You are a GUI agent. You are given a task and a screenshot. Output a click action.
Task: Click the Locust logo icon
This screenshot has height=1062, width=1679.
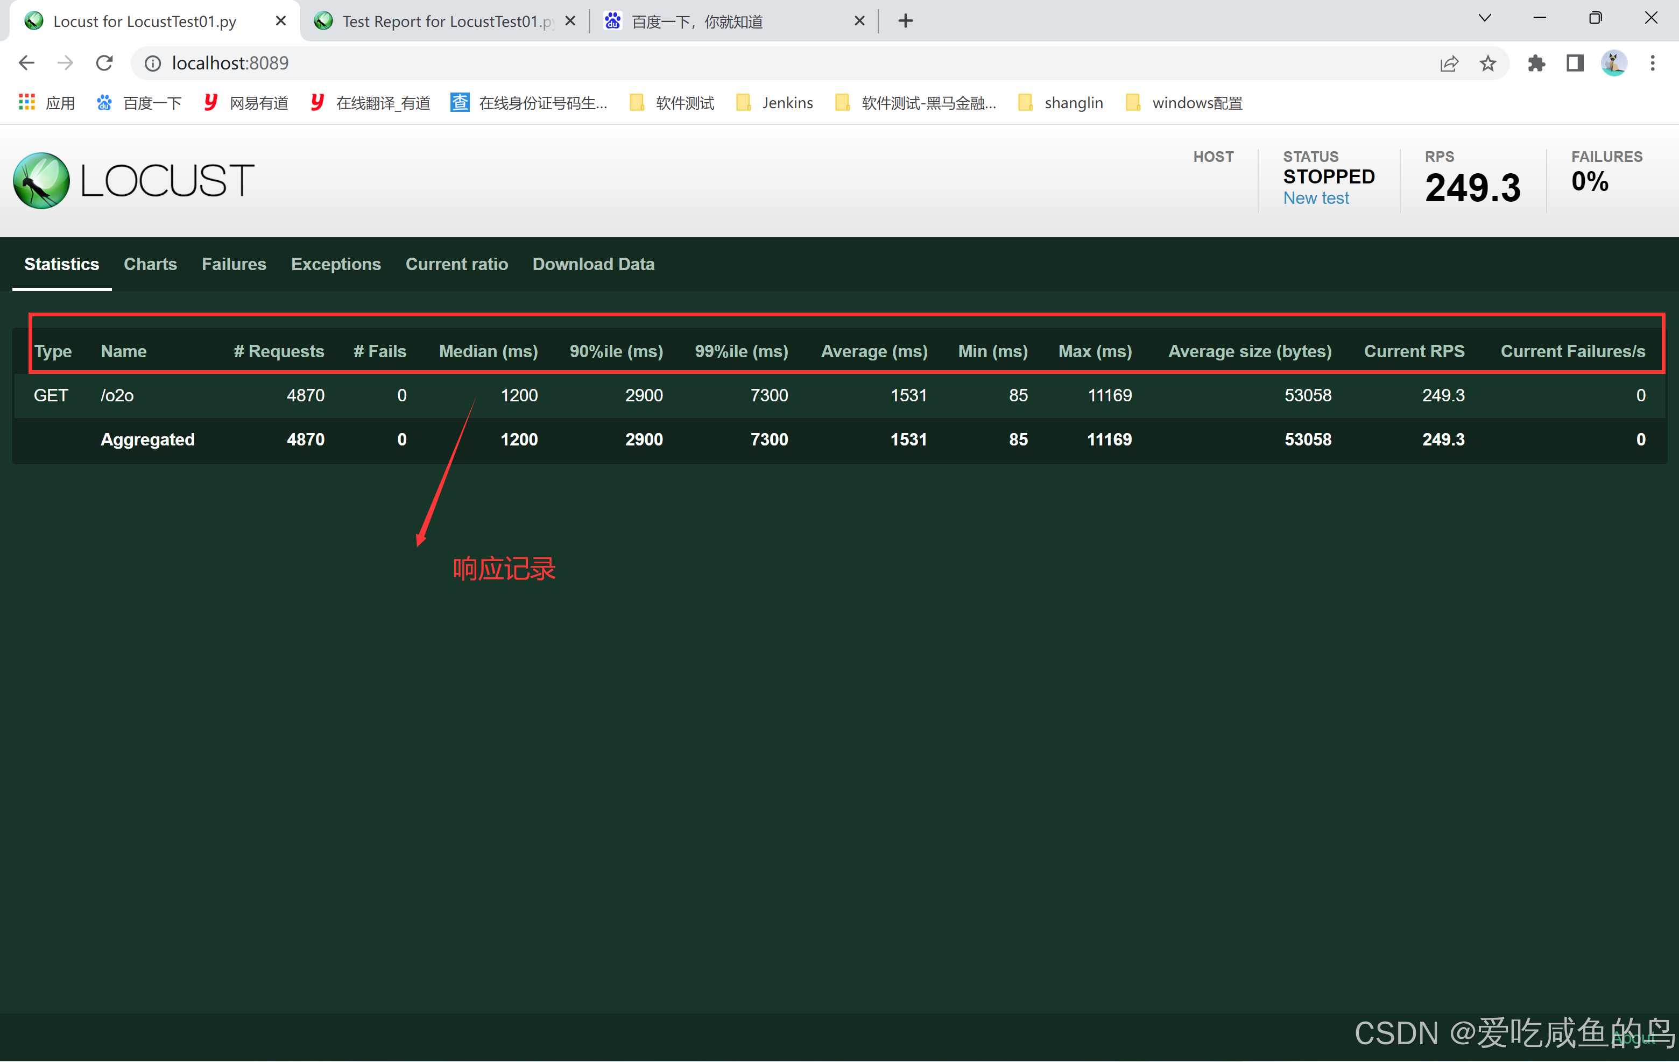pyautogui.click(x=42, y=180)
